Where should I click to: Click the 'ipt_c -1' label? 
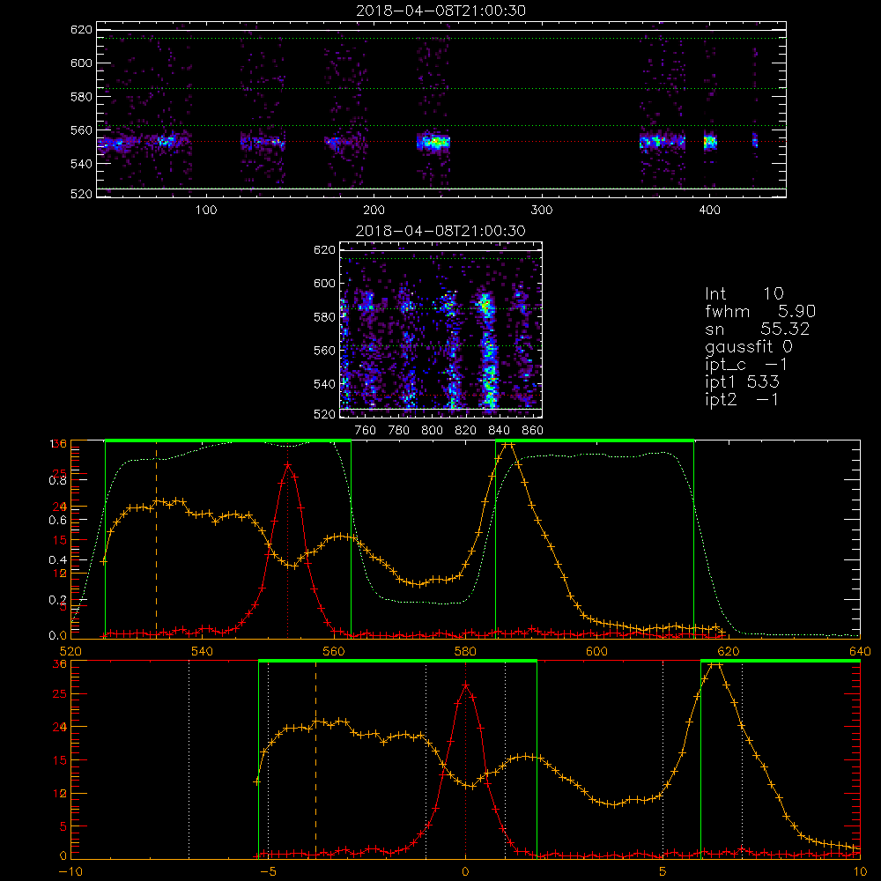coord(746,365)
